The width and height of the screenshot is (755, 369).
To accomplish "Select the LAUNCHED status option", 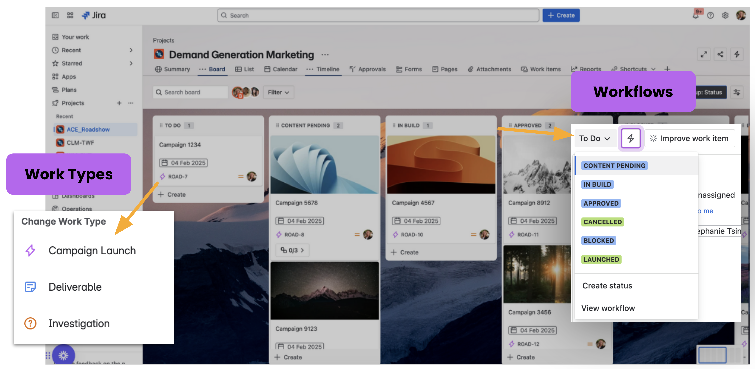I will (601, 259).
